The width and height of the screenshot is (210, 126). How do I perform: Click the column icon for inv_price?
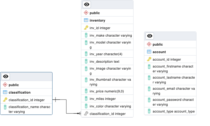click(x=86, y=91)
